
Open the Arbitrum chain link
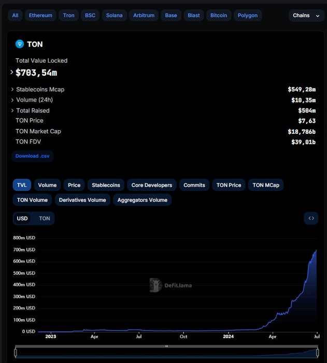click(x=144, y=16)
